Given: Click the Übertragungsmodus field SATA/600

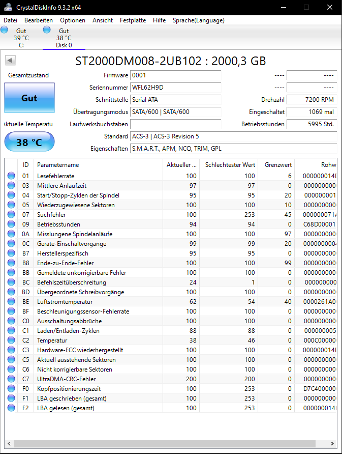Looking at the screenshot, I should point(175,112).
